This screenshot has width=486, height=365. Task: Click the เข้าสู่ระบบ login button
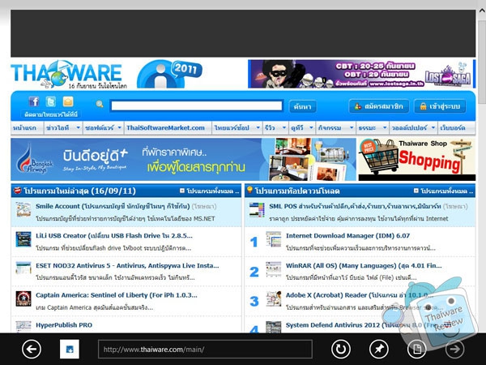[440, 106]
